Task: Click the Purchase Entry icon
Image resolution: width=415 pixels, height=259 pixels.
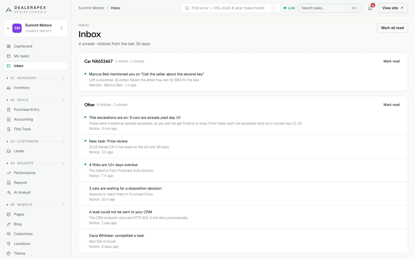Action: [x=9, y=110]
